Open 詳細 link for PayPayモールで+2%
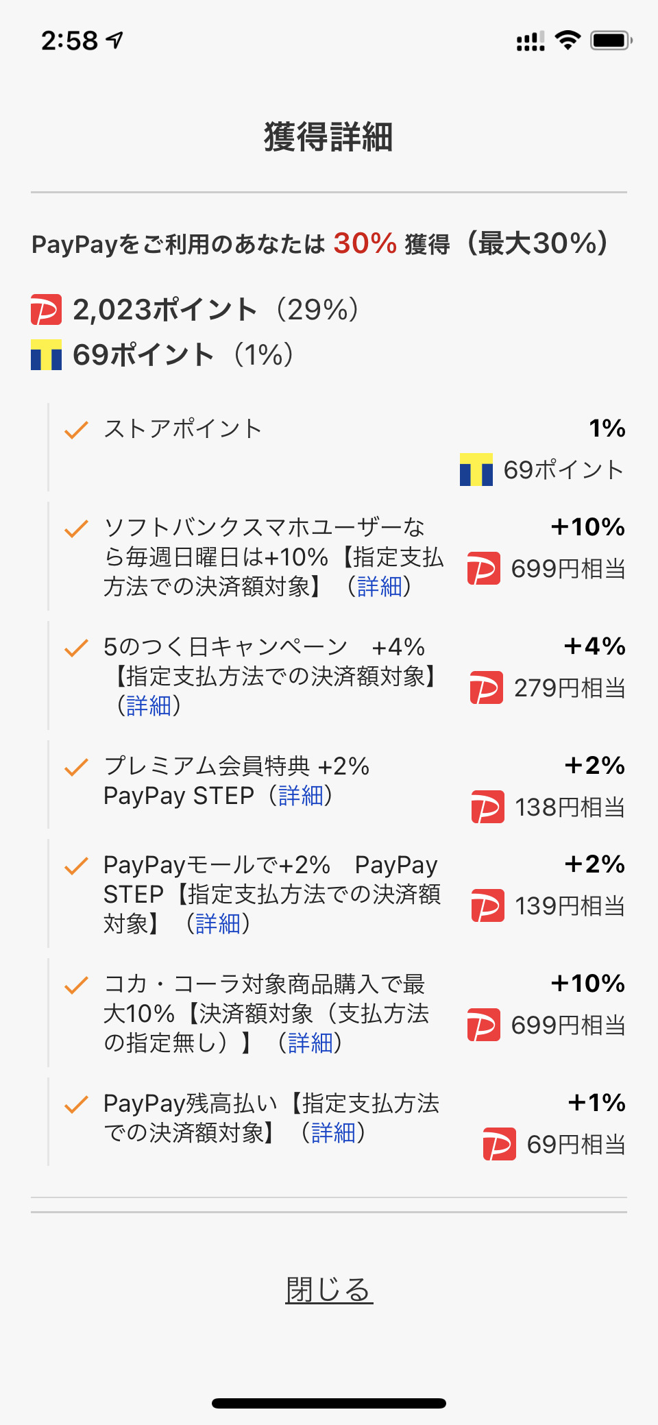Image resolution: width=658 pixels, height=1425 pixels. [218, 924]
